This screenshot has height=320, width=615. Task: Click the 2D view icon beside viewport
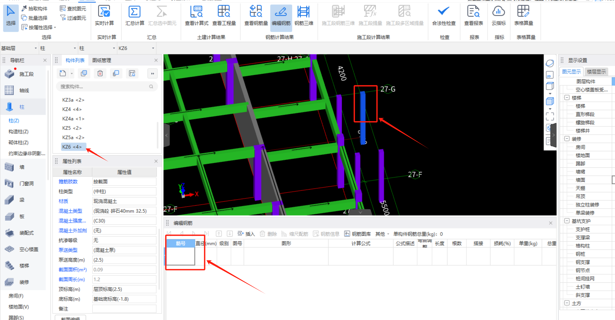pyautogui.click(x=550, y=75)
